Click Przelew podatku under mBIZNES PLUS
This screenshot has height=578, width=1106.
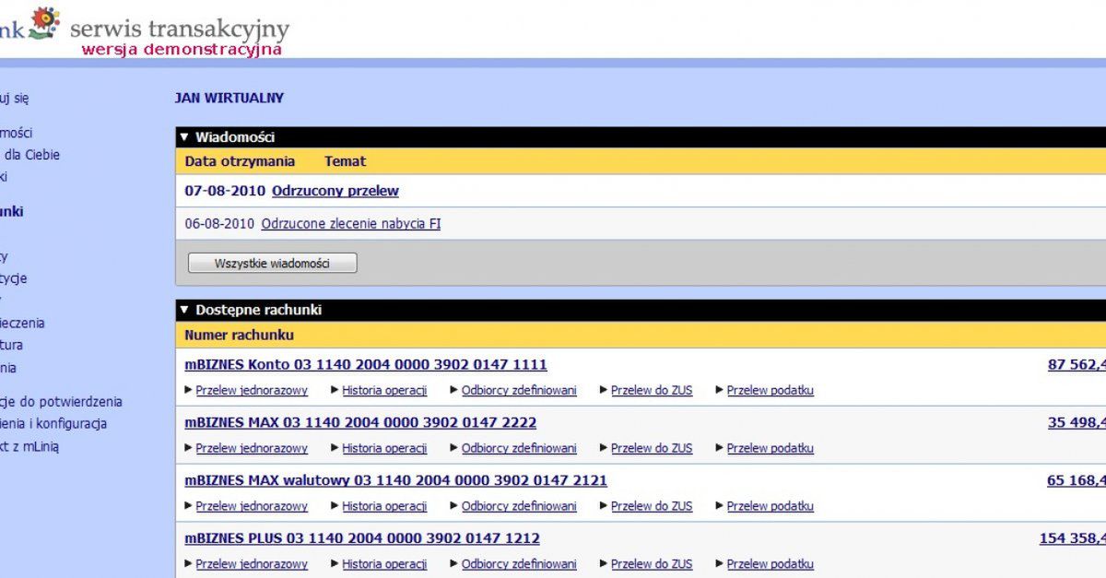point(771,564)
